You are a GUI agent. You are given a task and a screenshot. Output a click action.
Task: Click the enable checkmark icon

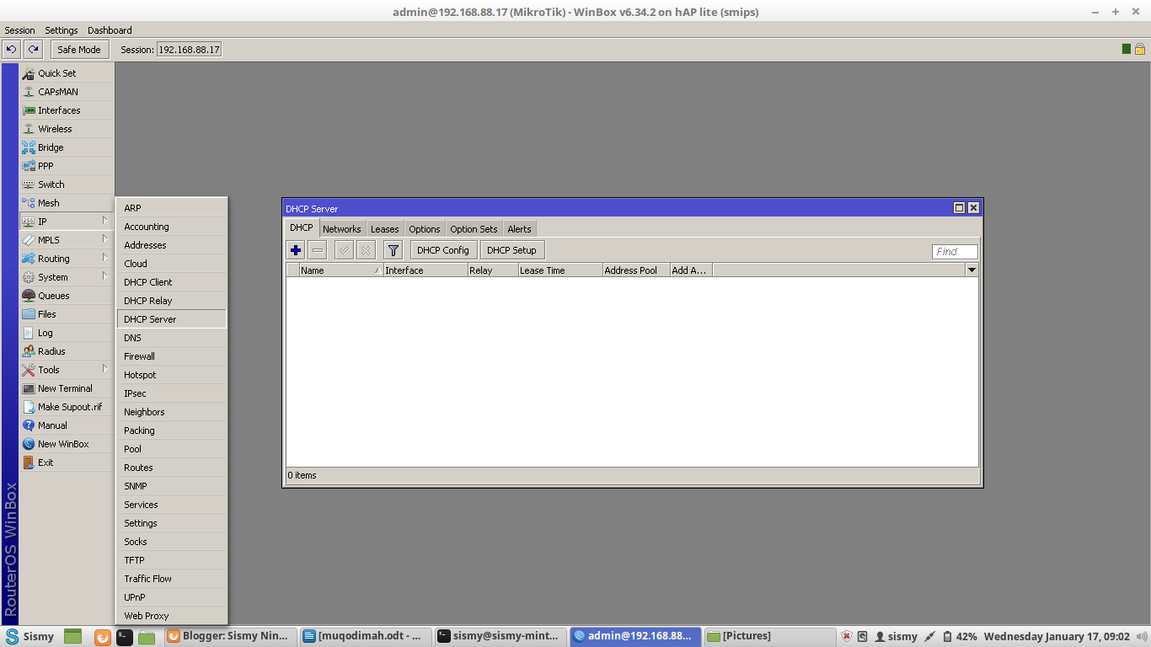[x=344, y=250]
